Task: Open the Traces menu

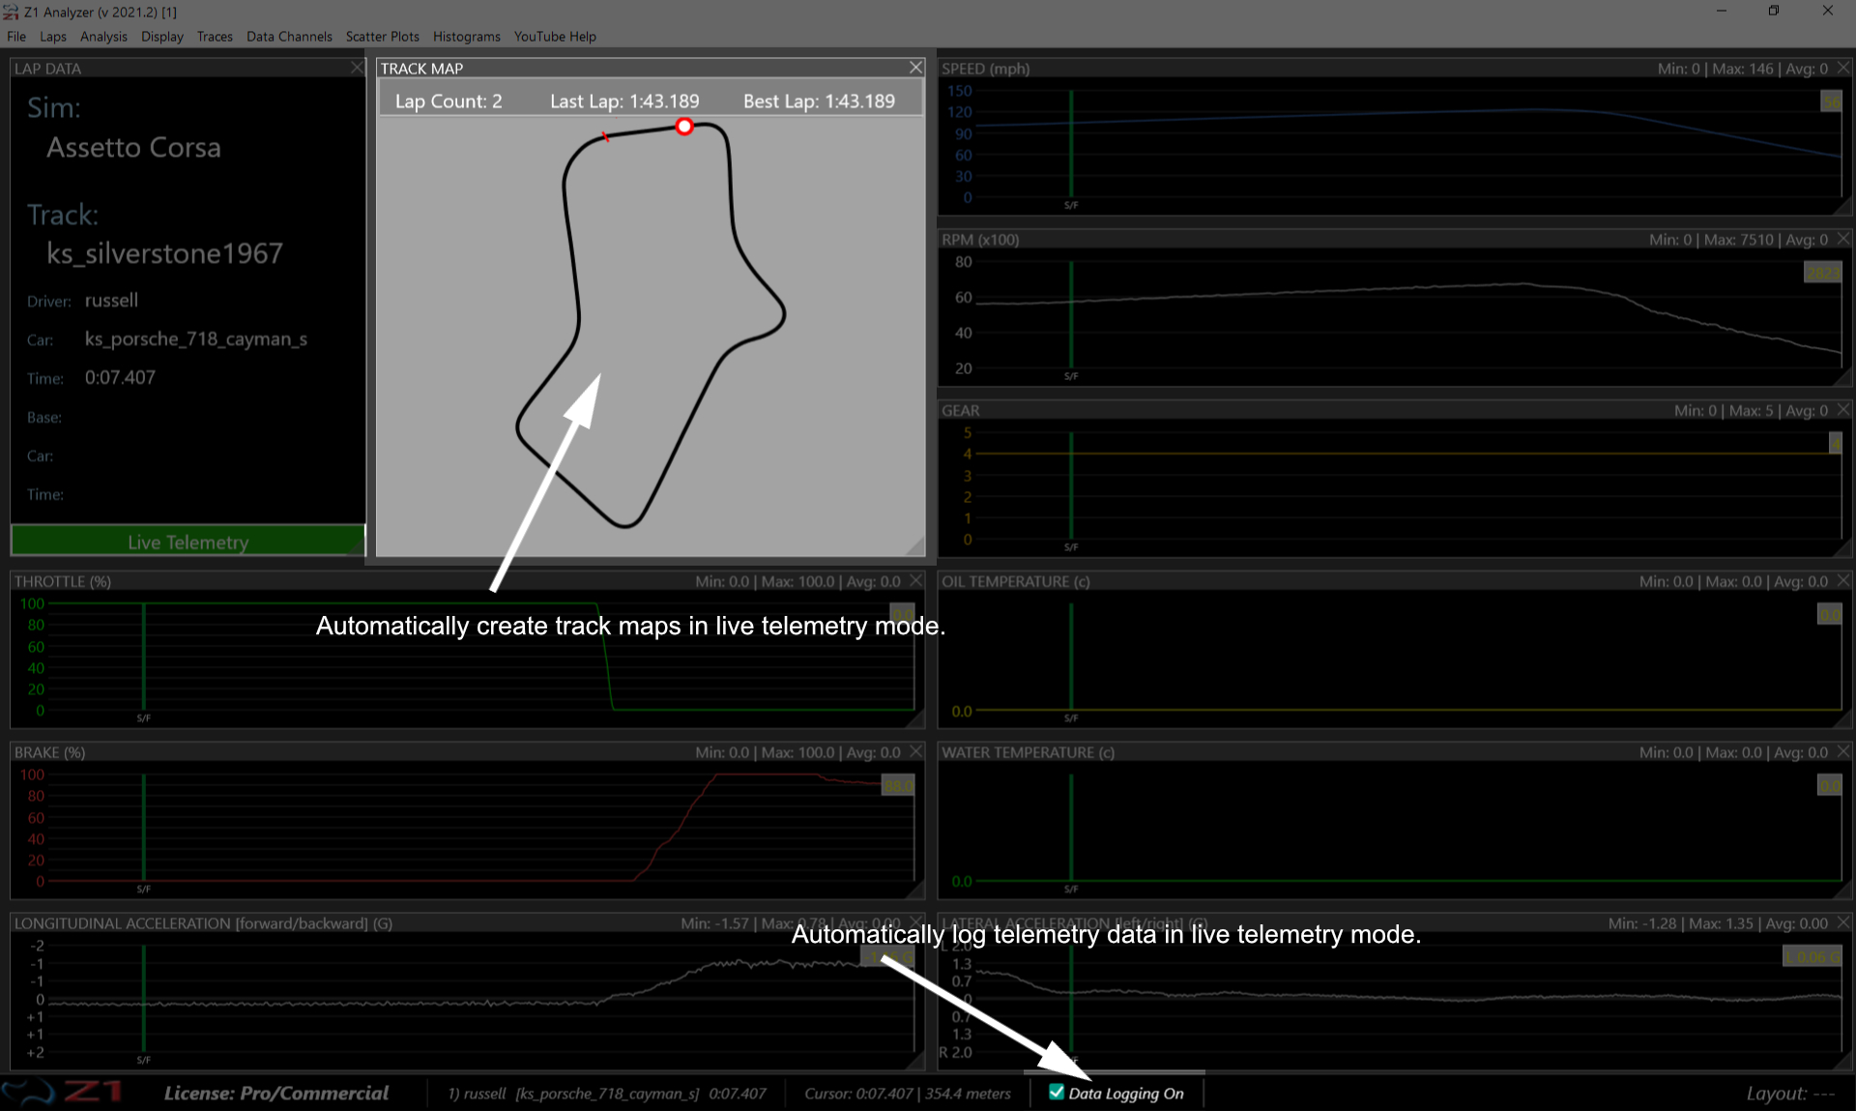Action: coord(215,37)
